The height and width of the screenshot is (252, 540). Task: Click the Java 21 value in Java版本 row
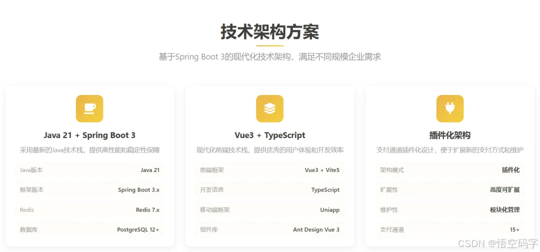(x=150, y=169)
